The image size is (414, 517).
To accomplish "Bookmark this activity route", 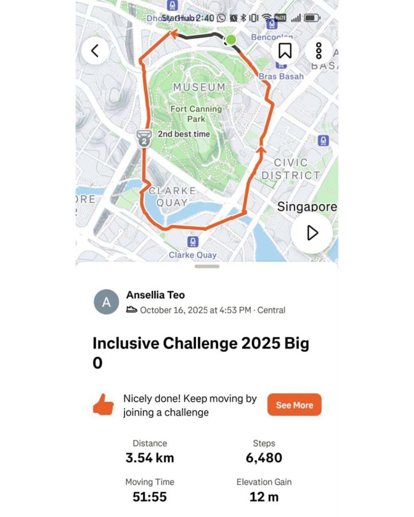I will (x=285, y=50).
